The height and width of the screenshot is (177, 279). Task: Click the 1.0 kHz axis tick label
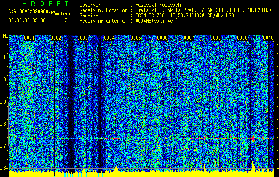[x=4, y=80]
